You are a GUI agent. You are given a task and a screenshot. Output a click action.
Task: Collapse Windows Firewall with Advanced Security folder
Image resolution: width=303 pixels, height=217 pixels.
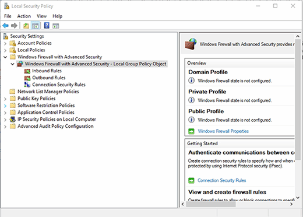pos(5,57)
